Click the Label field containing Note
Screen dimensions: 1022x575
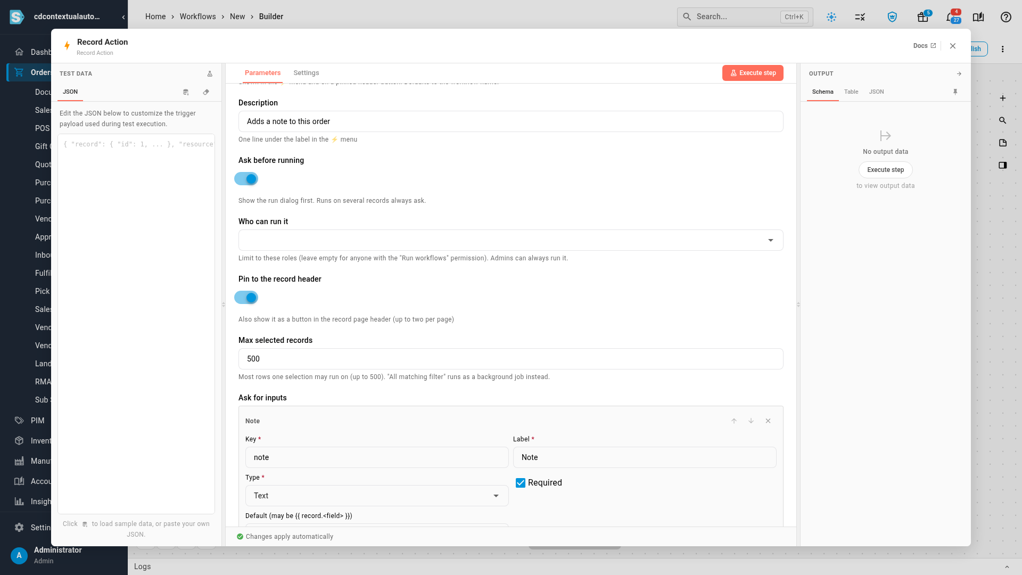pos(645,457)
